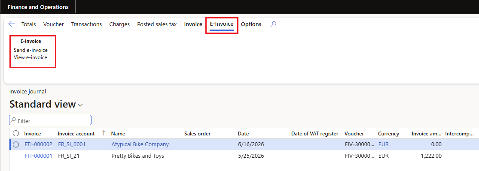Screen dimensions: 479x171
Task: Open Atypical Bike Company link
Action: 140,144
